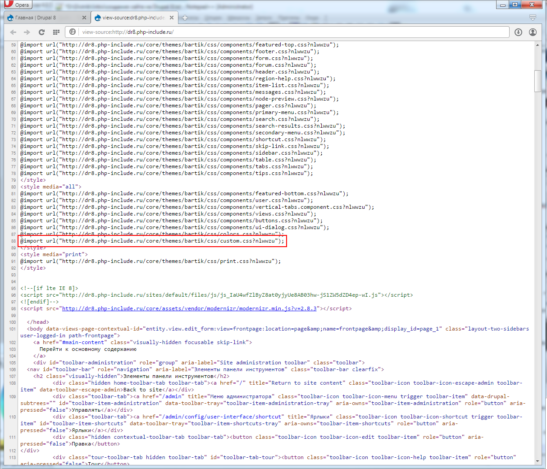Maximize the Opera window
This screenshot has height=469, width=547.
(515, 5)
